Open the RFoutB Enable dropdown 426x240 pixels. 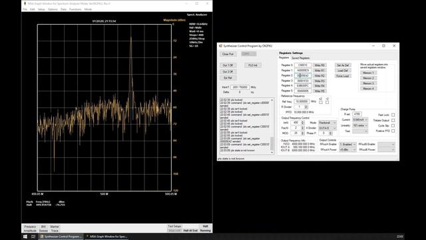pyautogui.click(x=386, y=144)
